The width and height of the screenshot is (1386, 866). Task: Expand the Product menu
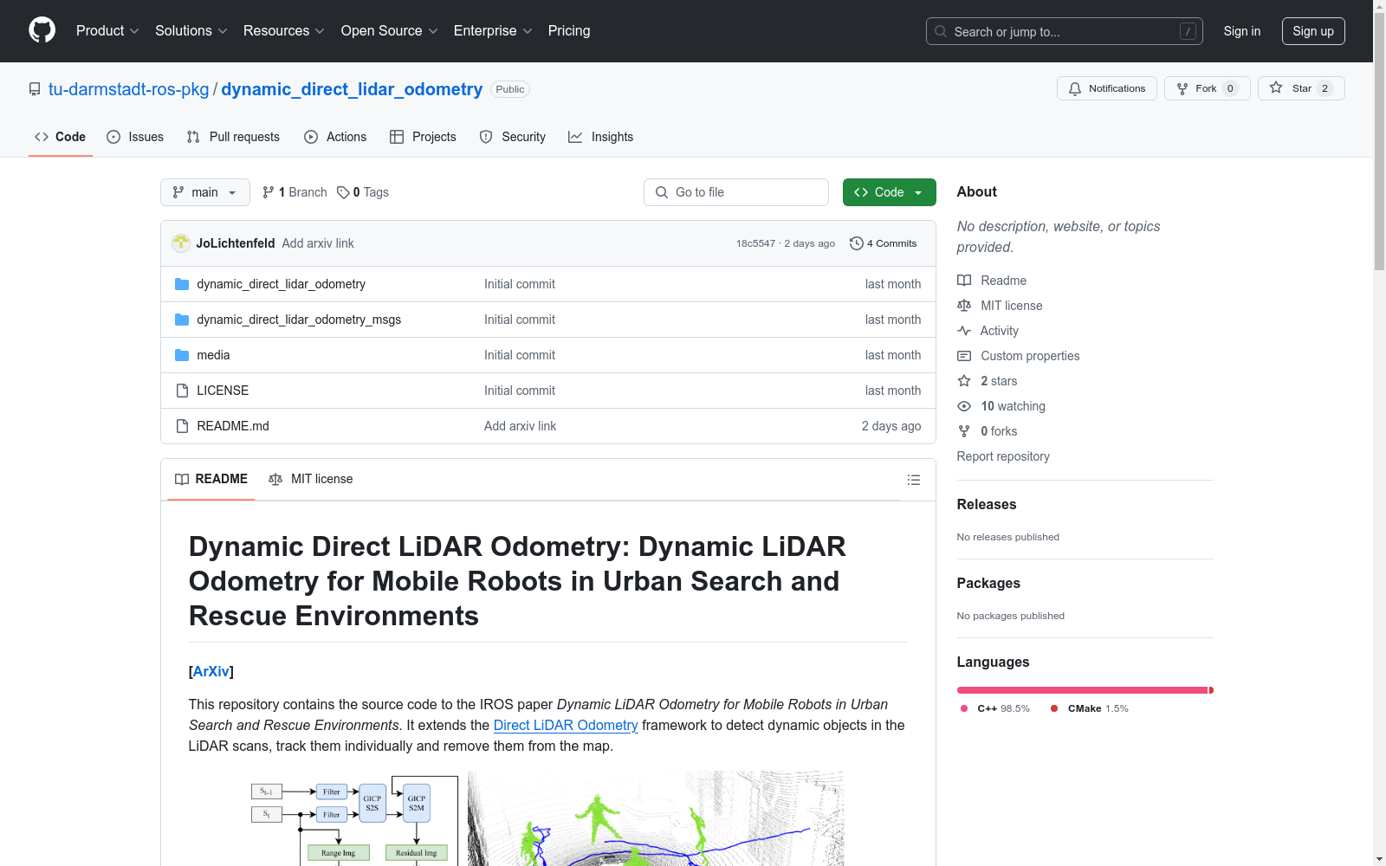[107, 30]
